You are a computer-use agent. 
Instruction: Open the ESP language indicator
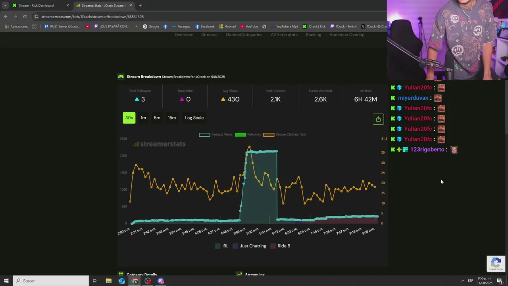(x=470, y=281)
